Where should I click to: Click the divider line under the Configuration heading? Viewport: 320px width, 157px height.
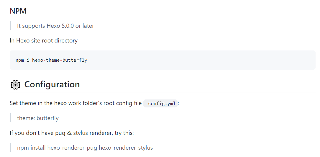[x=163, y=92]
